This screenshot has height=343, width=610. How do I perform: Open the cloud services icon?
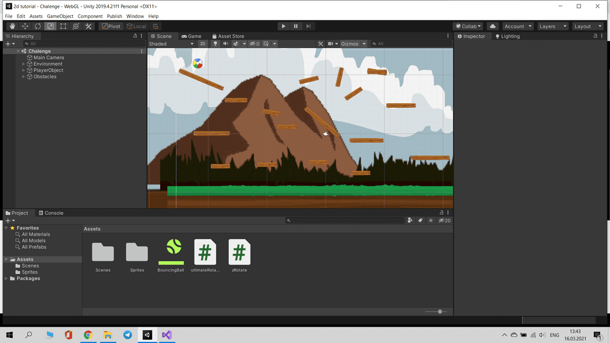click(493, 27)
